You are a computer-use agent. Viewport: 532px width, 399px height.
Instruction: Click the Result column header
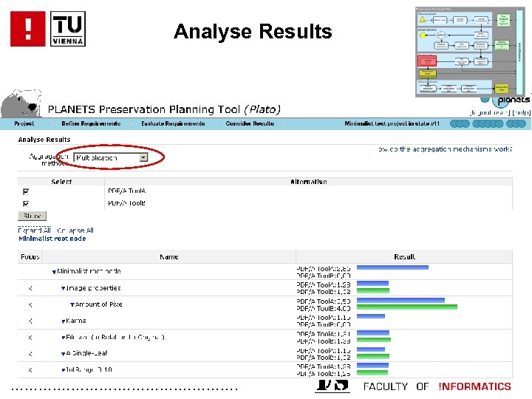click(x=404, y=257)
